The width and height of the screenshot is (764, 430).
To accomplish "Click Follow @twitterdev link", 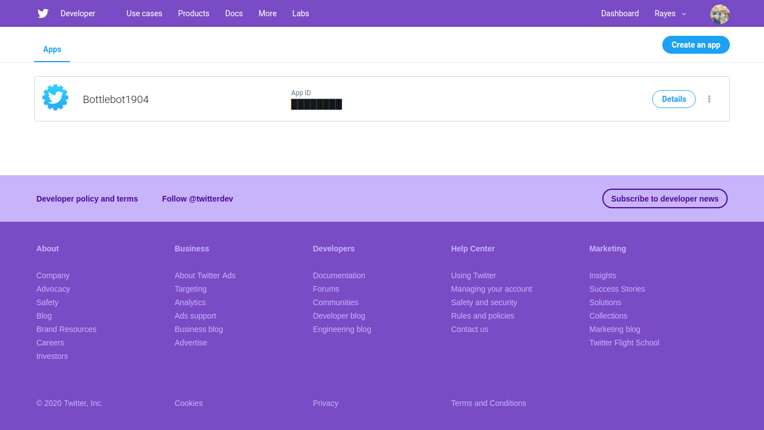I will click(x=197, y=199).
